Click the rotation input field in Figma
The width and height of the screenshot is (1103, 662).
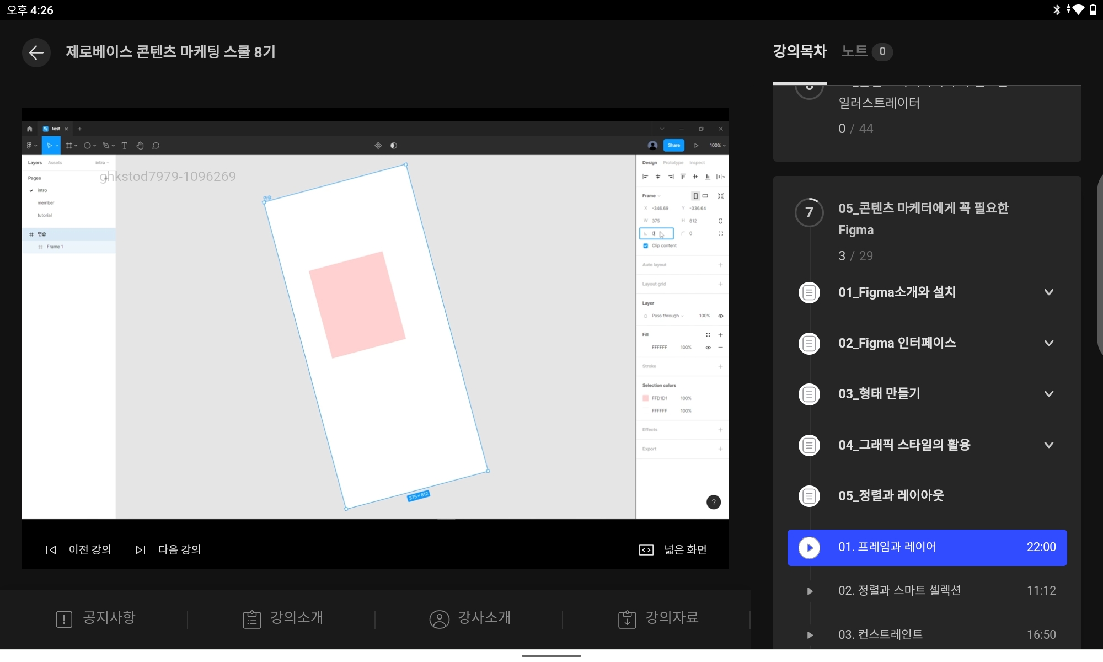click(x=656, y=233)
